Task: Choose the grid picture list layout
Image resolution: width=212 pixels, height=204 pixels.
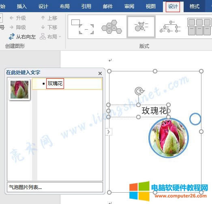Action: (199, 27)
